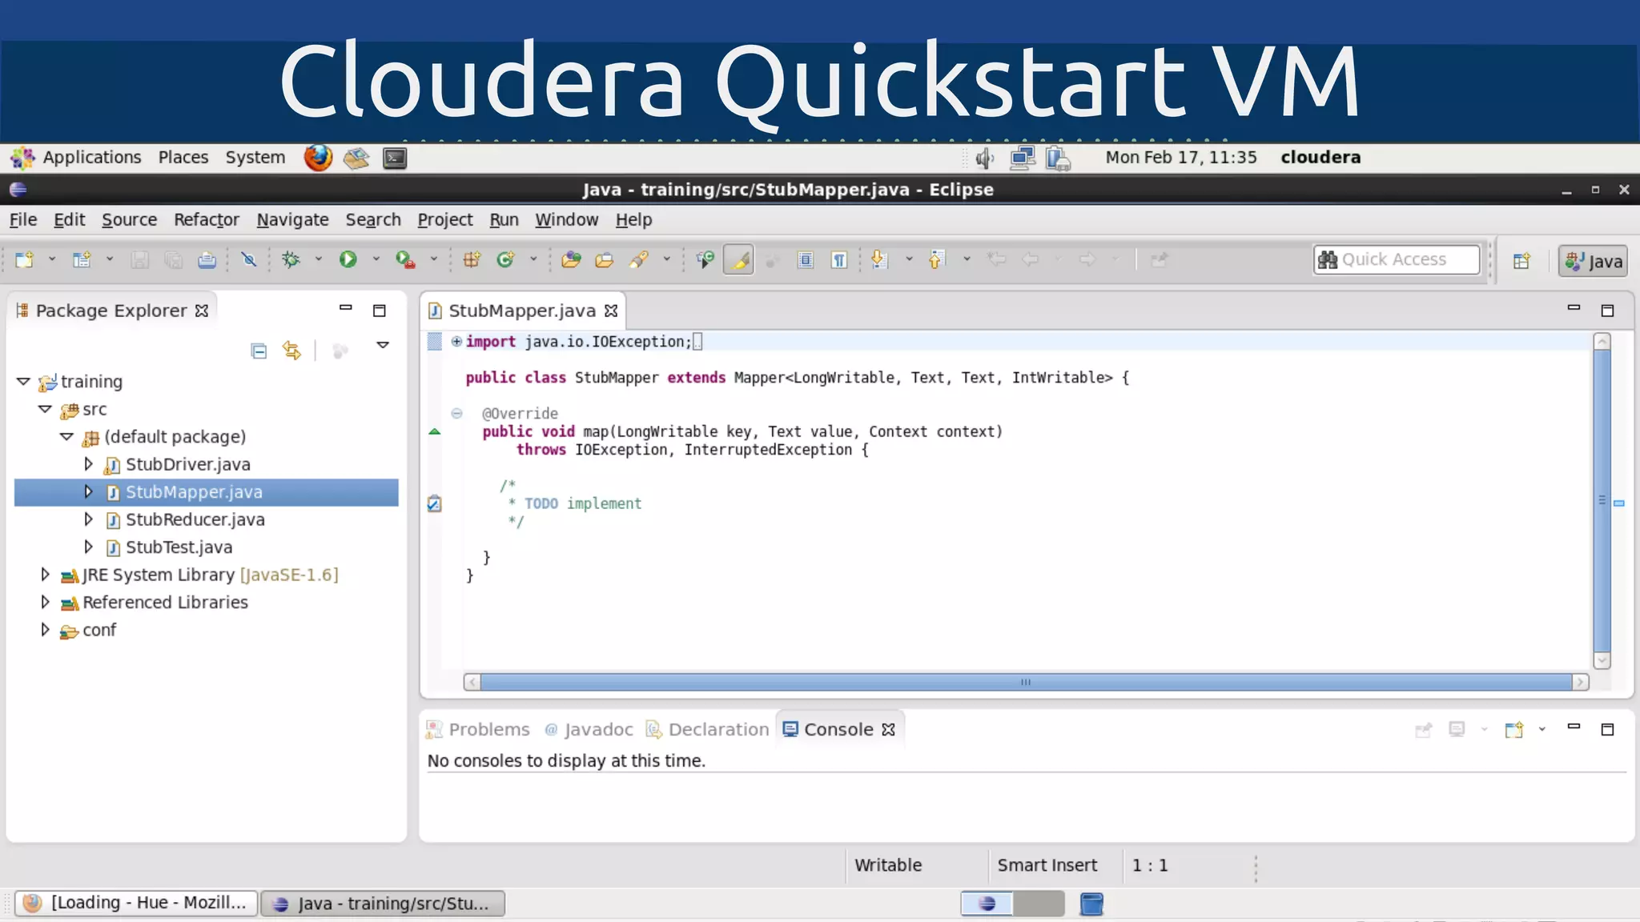
Task: Click the Debug bug icon
Action: point(291,259)
